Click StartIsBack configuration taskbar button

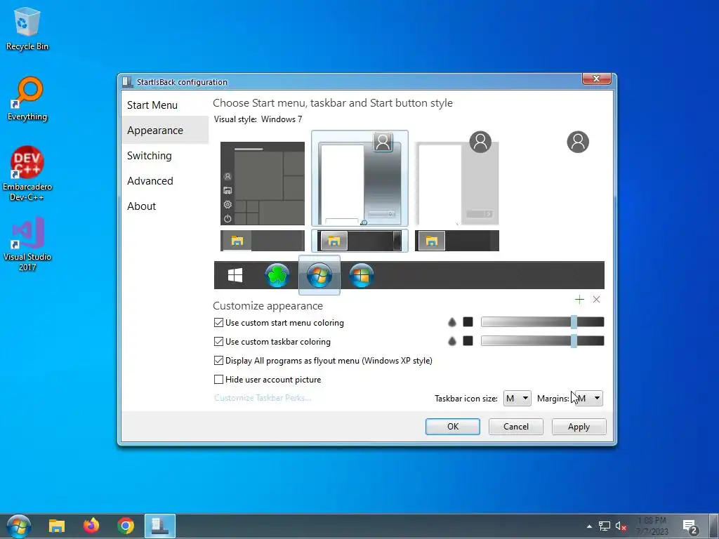(x=160, y=526)
